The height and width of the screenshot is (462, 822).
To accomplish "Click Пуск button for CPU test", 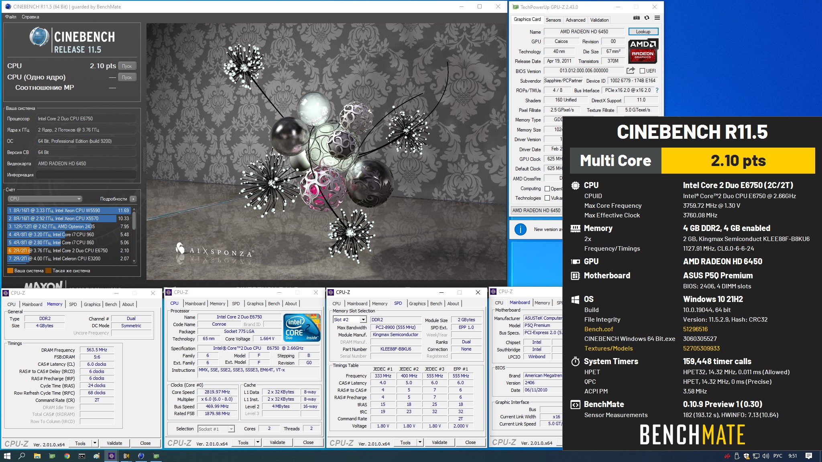I will [x=127, y=66].
